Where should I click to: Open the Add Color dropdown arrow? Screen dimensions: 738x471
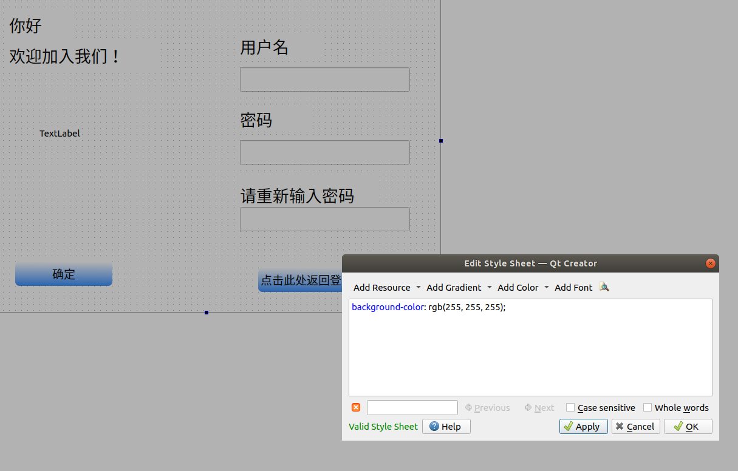[547, 288]
